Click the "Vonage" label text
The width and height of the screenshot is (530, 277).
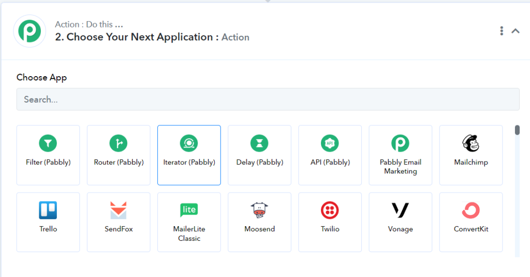(x=400, y=229)
